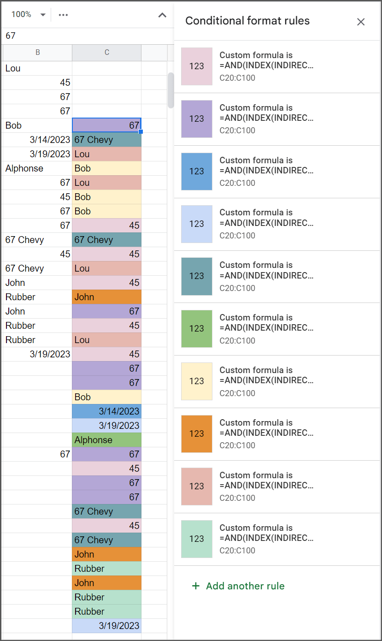Viewport: 382px width, 641px height.
Task: Click the plus icon beside Add another rule
Action: coord(196,586)
